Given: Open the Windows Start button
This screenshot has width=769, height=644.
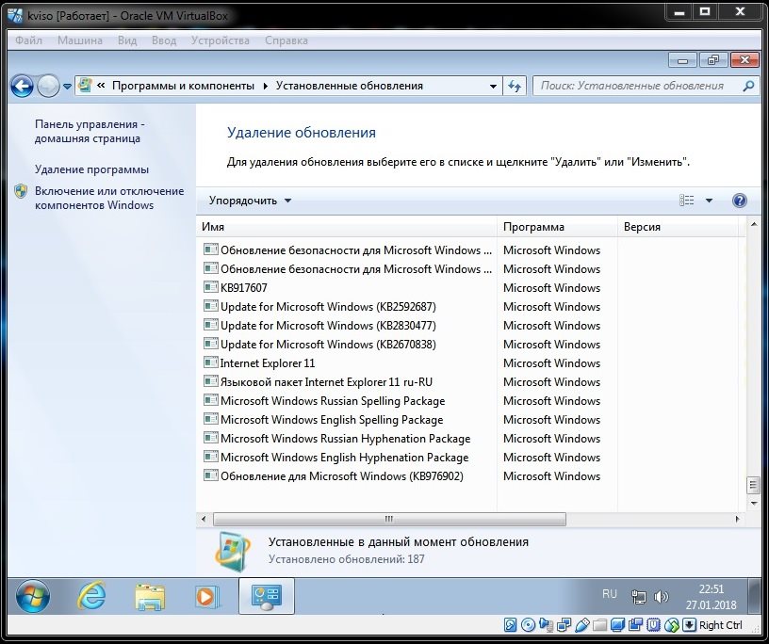Looking at the screenshot, I should [33, 596].
